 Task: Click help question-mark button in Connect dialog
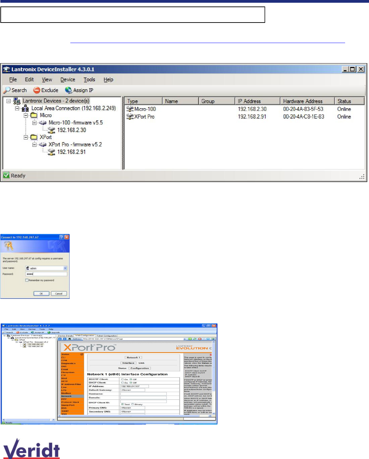[61, 237]
